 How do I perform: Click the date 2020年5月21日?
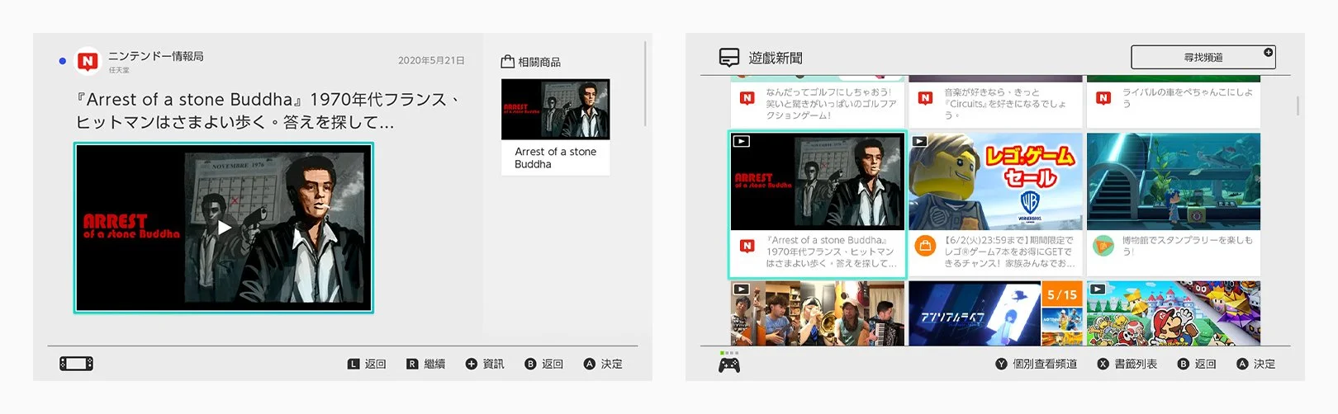pos(431,60)
